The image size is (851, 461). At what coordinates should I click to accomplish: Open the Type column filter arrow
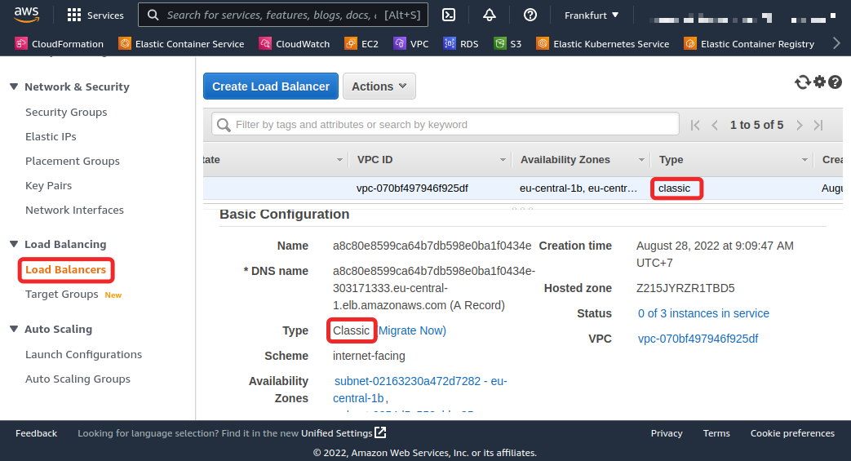pyautogui.click(x=804, y=160)
